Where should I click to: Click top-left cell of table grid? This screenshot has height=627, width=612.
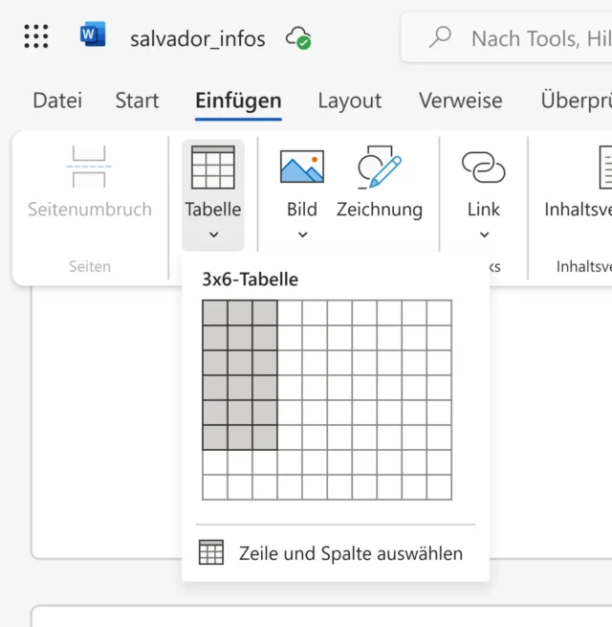[x=215, y=313]
